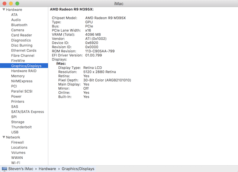Viewport: 238px width, 172px height.
Task: Select ATA in the sidebar
Action: [14, 15]
